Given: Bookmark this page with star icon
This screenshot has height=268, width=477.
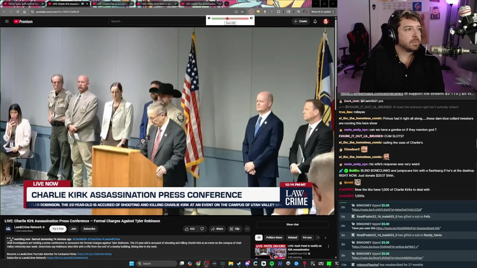Looking at the screenshot, I should click(x=242, y=12).
